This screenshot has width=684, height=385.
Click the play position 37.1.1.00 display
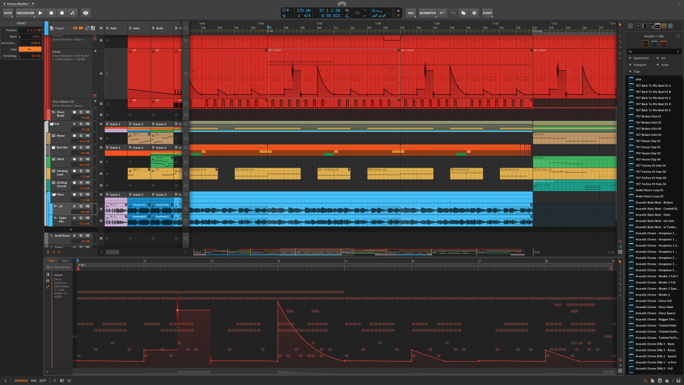tap(329, 10)
